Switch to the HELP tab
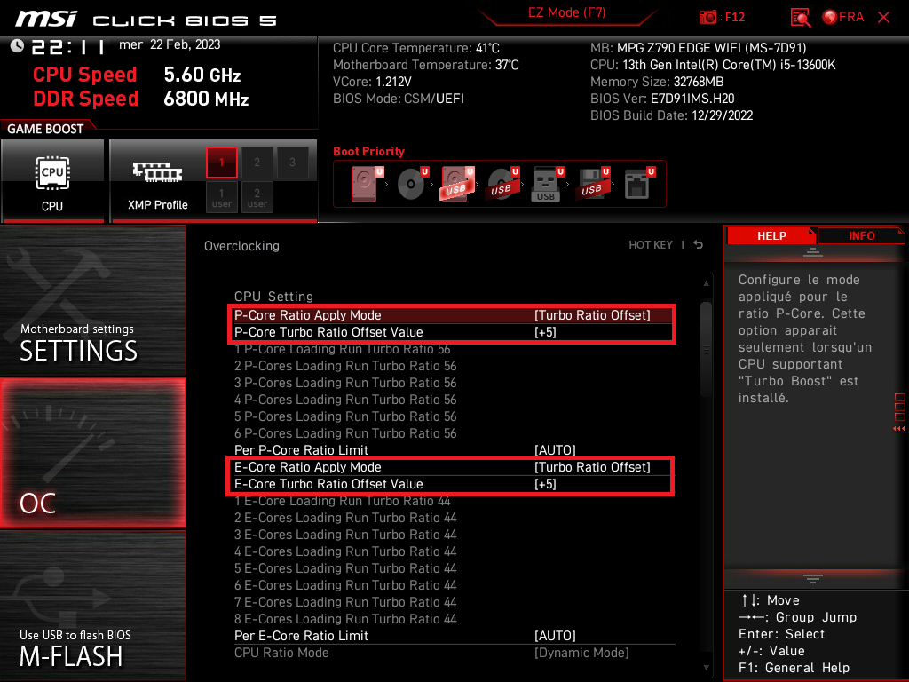The height and width of the screenshot is (682, 909). [x=771, y=236]
